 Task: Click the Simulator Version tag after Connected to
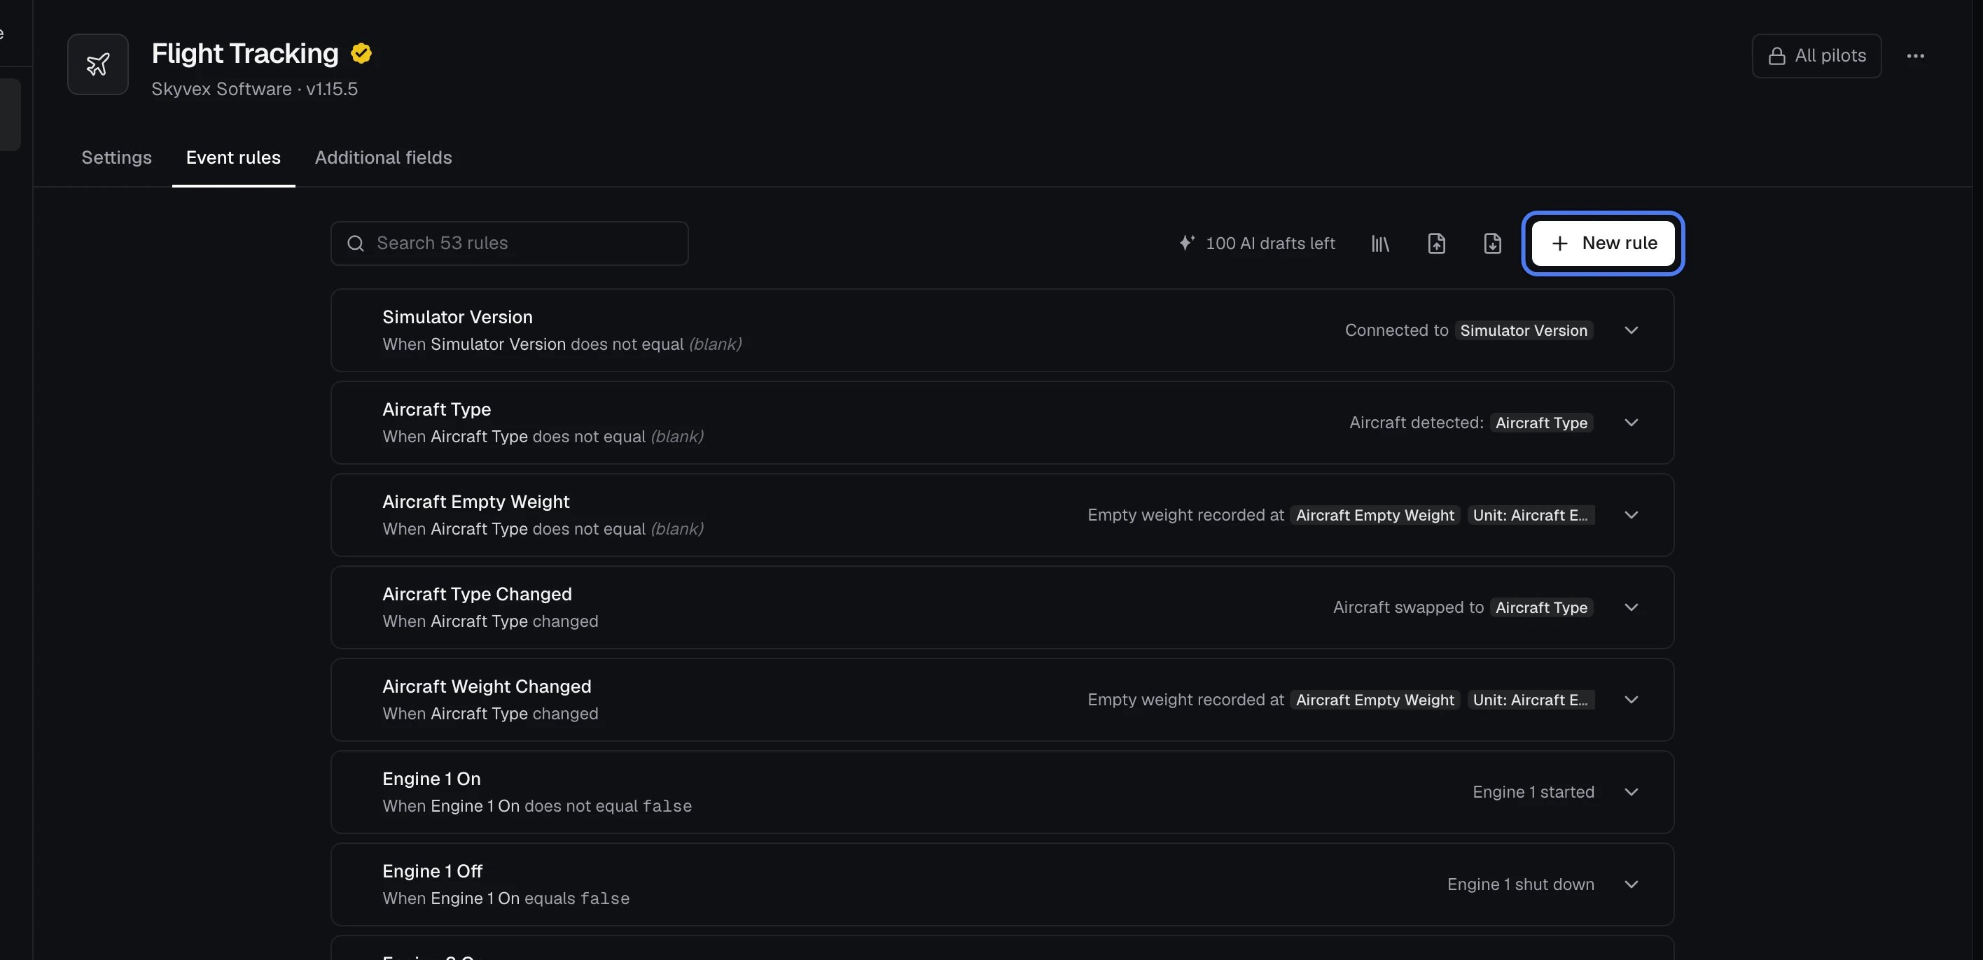pyautogui.click(x=1524, y=330)
